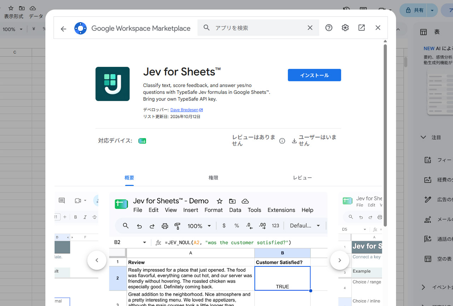This screenshot has height=306, width=453.
Task: Click the download icon beside ユーザーはいません
Action: pyautogui.click(x=294, y=141)
